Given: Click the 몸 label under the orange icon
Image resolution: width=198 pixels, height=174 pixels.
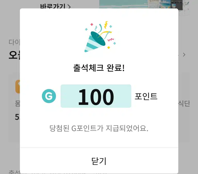Looking at the screenshot, I should click(x=18, y=104).
